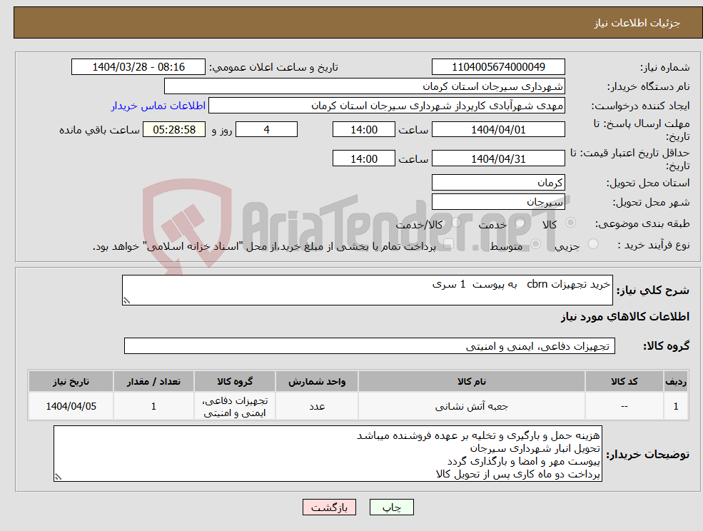Click the بازگشت (back) button
Viewport: 703px width, 531px height.
329,507
